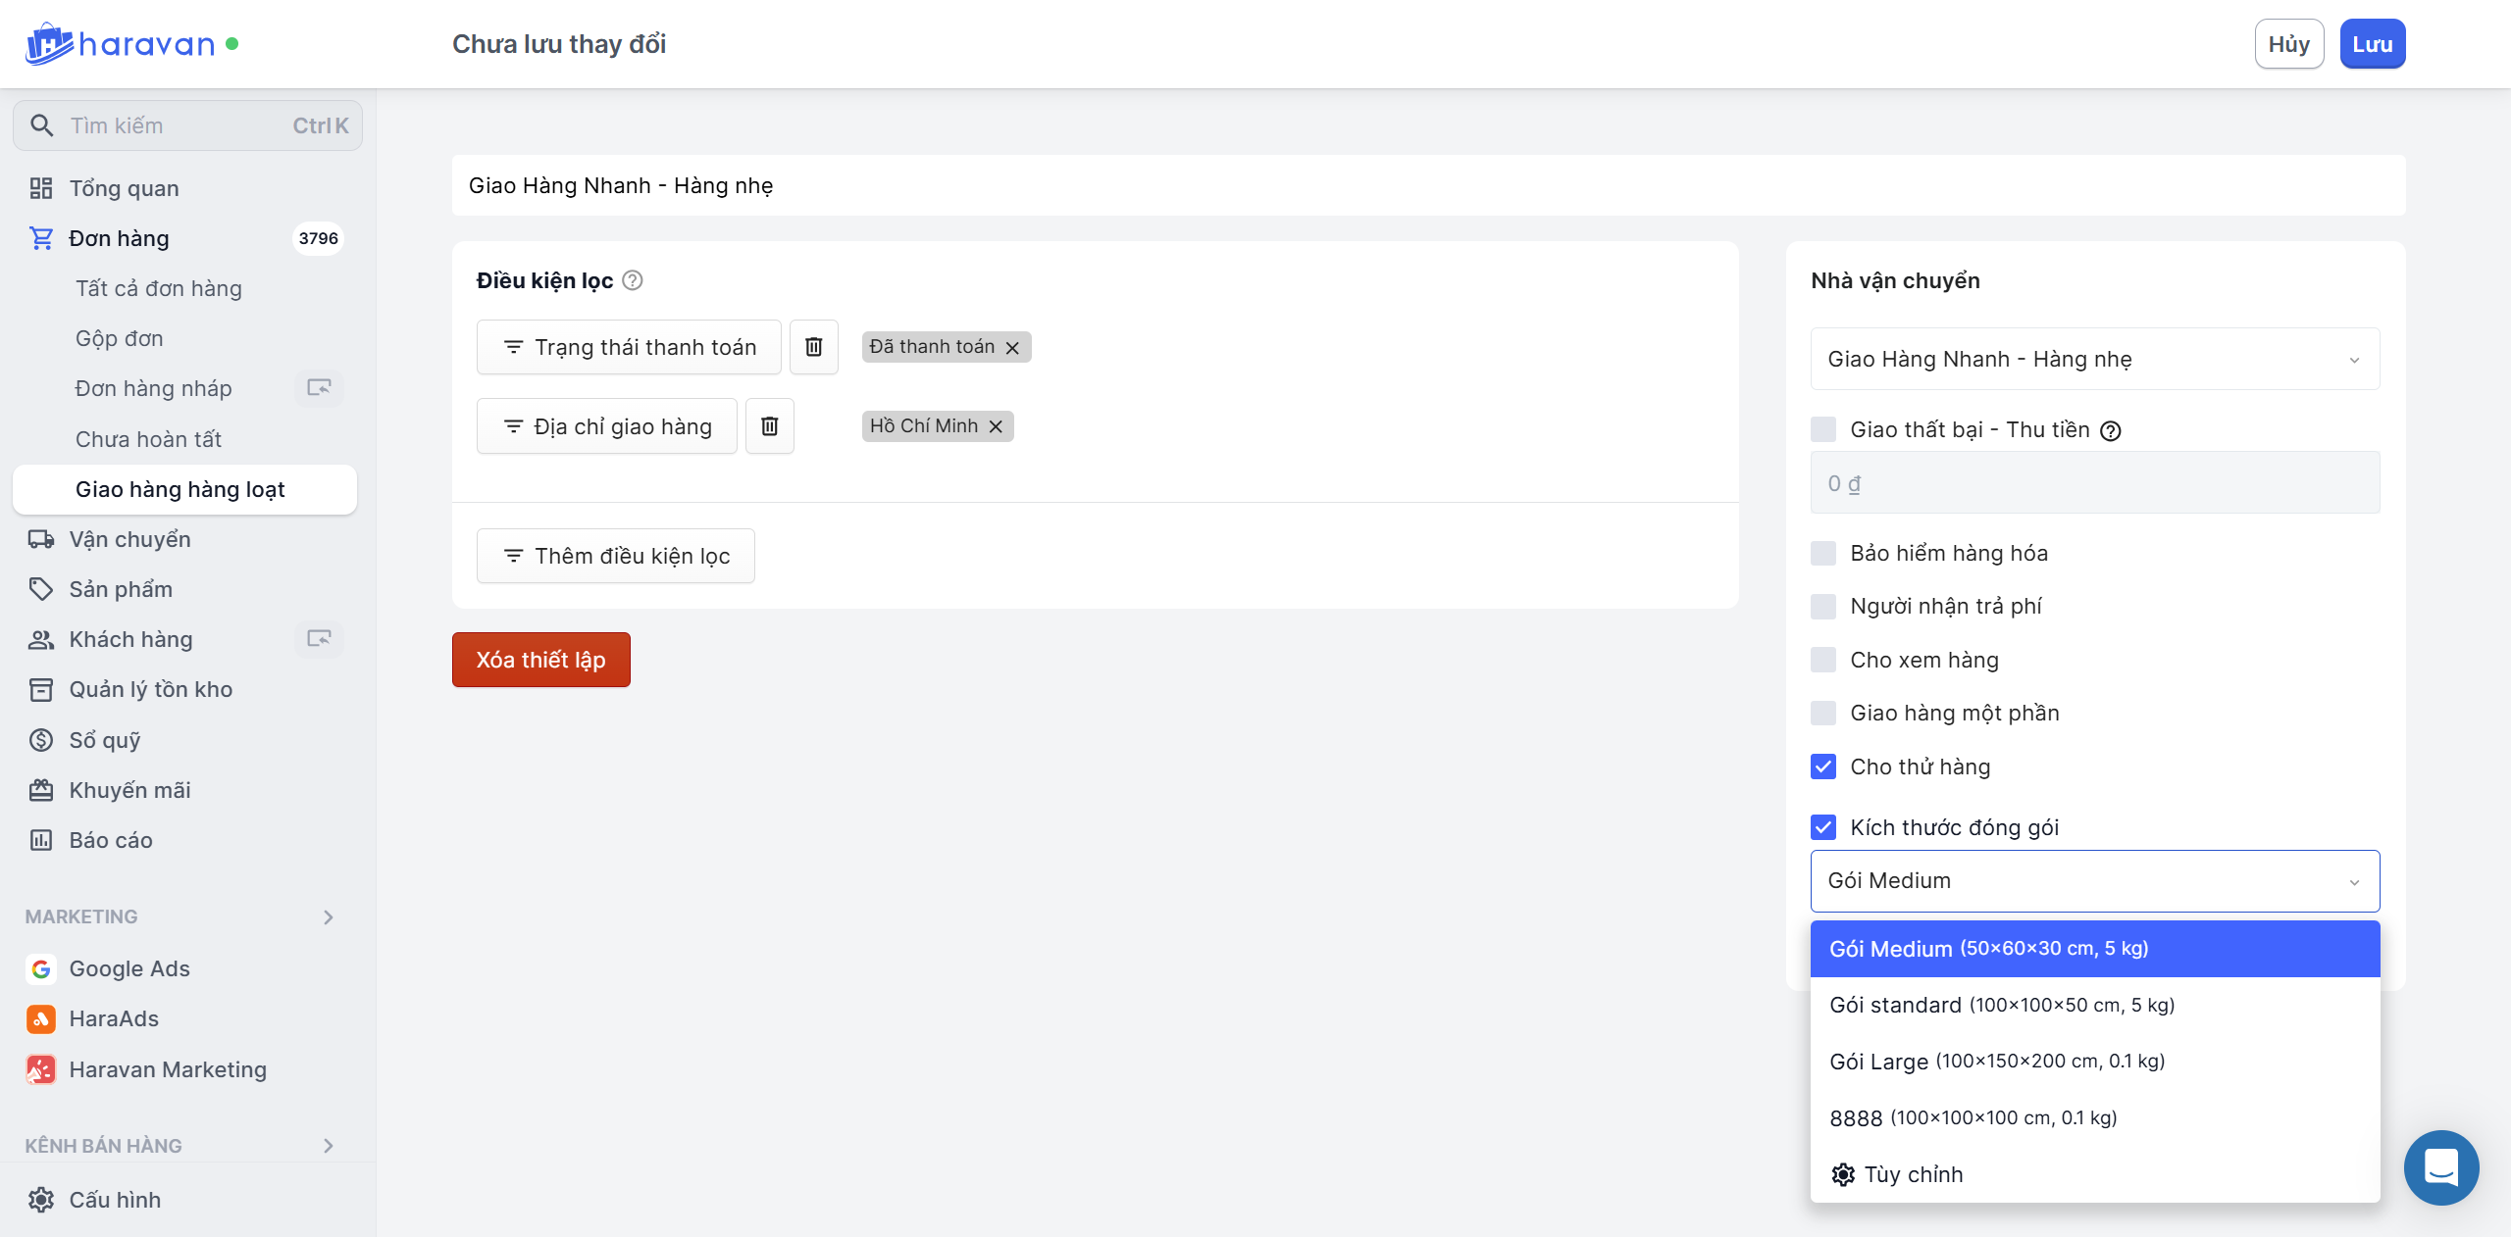Image resolution: width=2511 pixels, height=1237 pixels.
Task: Click the Haravan logo
Action: (x=122, y=44)
